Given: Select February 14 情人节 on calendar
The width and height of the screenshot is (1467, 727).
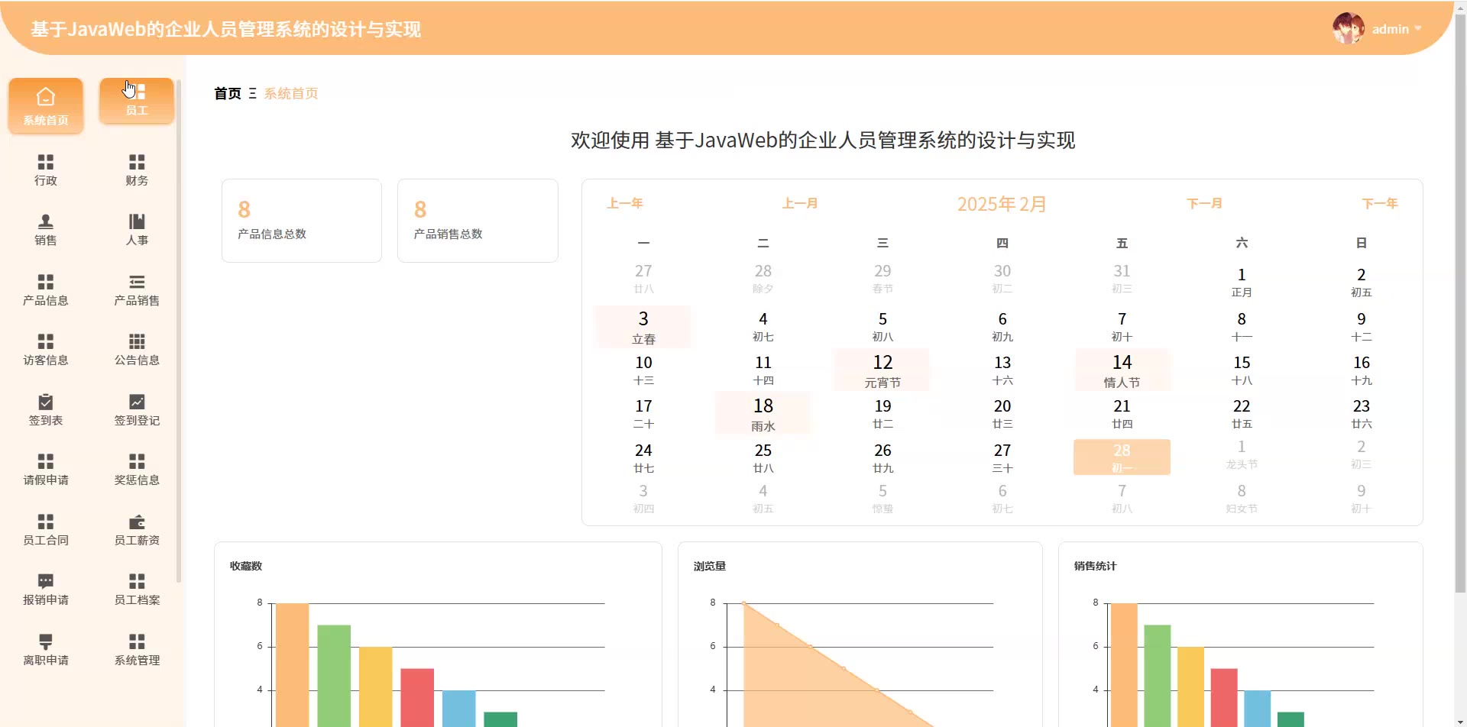Looking at the screenshot, I should pyautogui.click(x=1122, y=370).
